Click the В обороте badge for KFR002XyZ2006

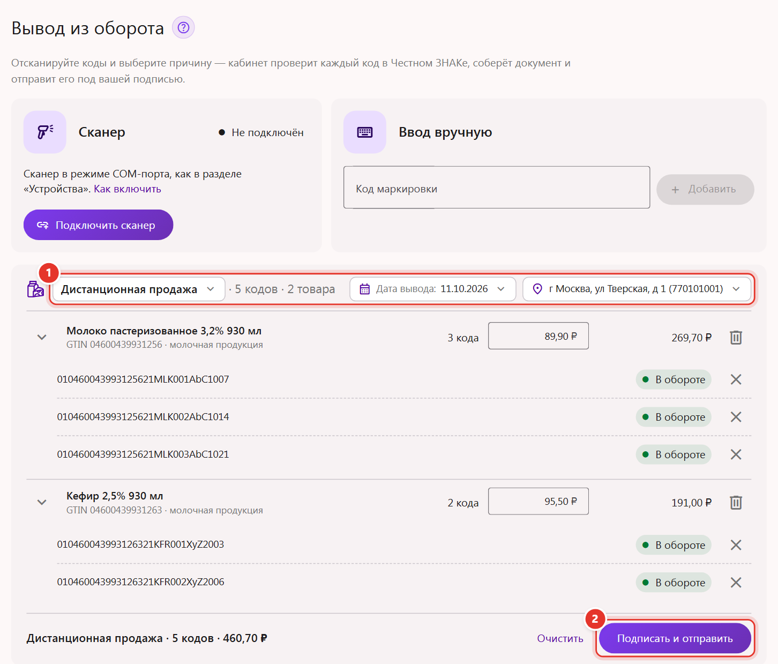674,583
